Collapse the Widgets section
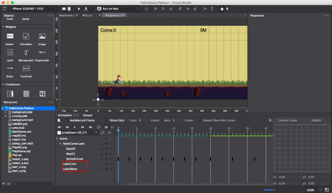Viewport: 332px width, 193px height. coord(3,27)
